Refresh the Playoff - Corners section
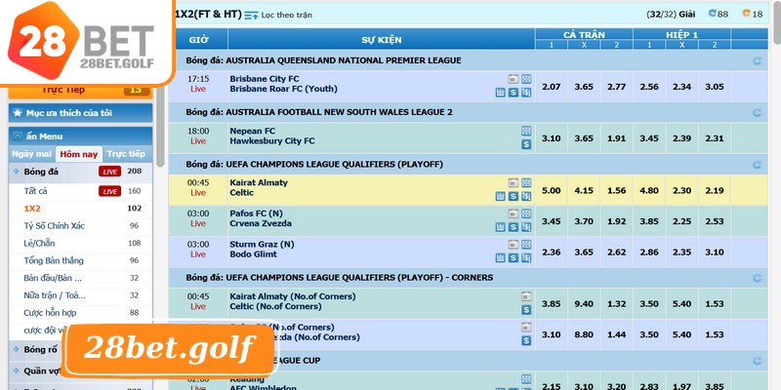The image size is (781, 390). click(x=758, y=278)
